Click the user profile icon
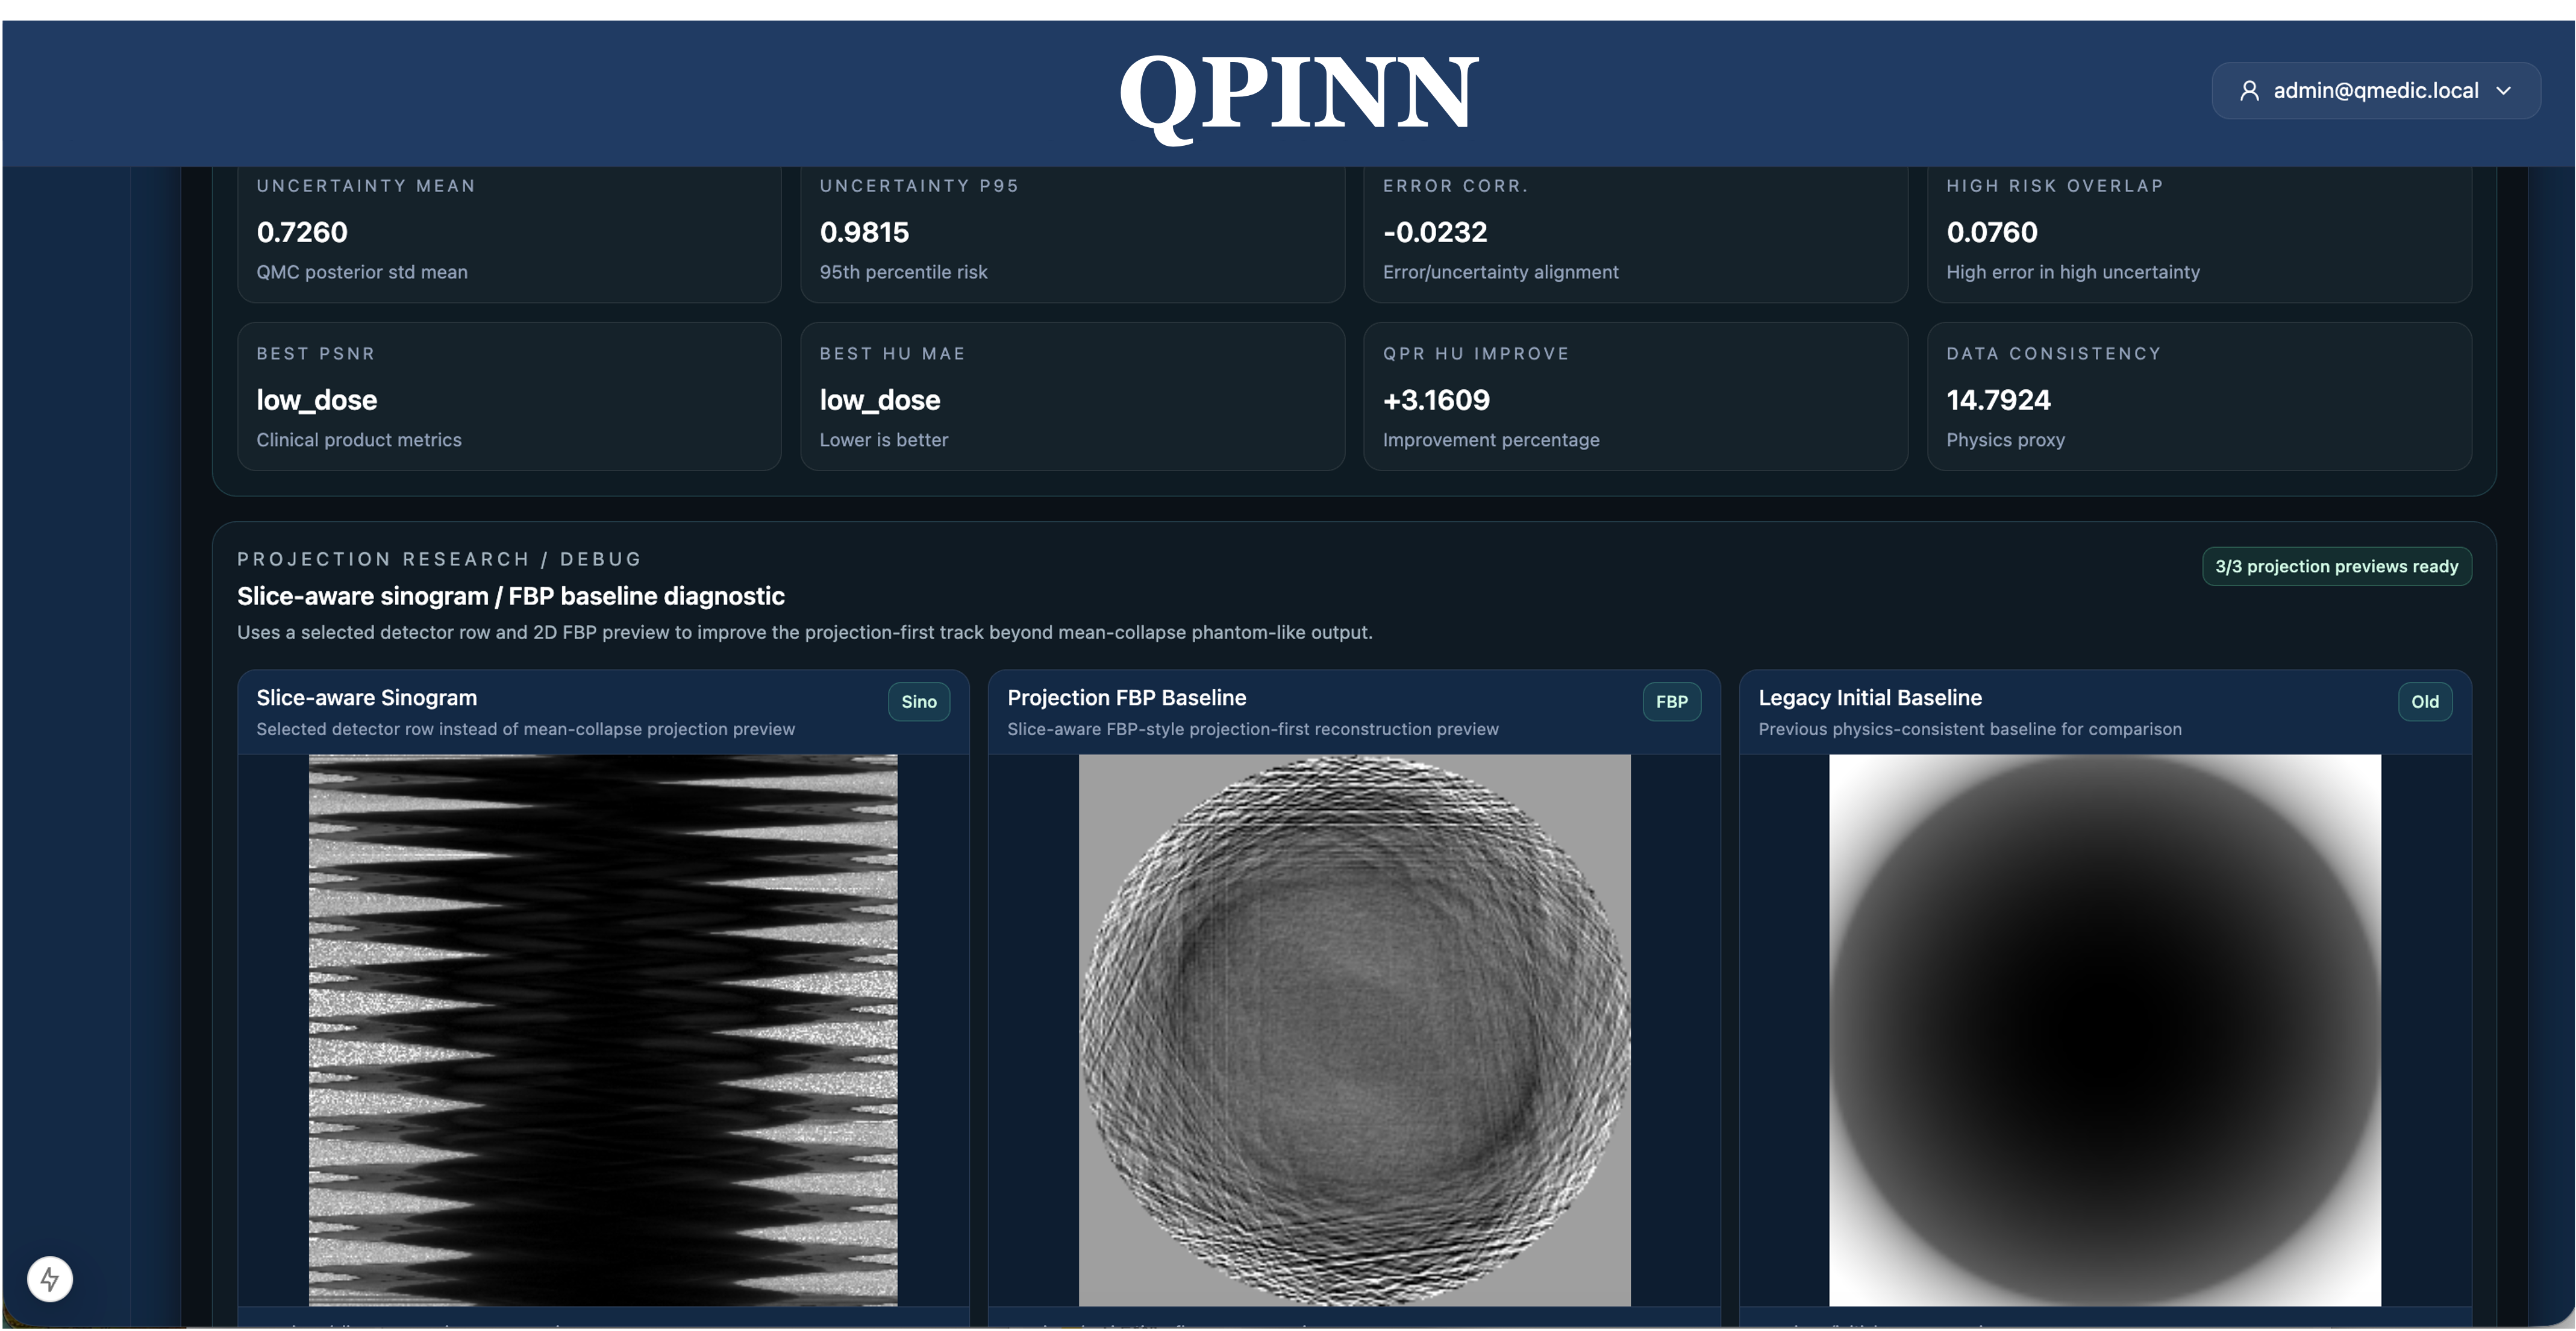The height and width of the screenshot is (1331, 2576). coord(2249,91)
